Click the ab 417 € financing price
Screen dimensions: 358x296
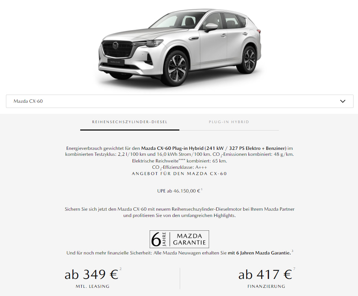265,274
